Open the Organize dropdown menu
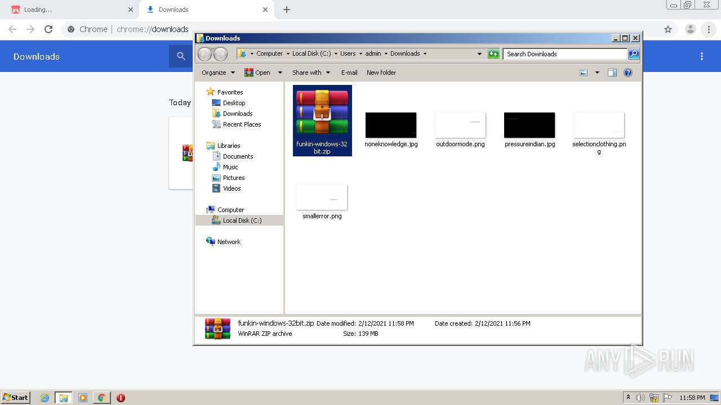 click(219, 73)
